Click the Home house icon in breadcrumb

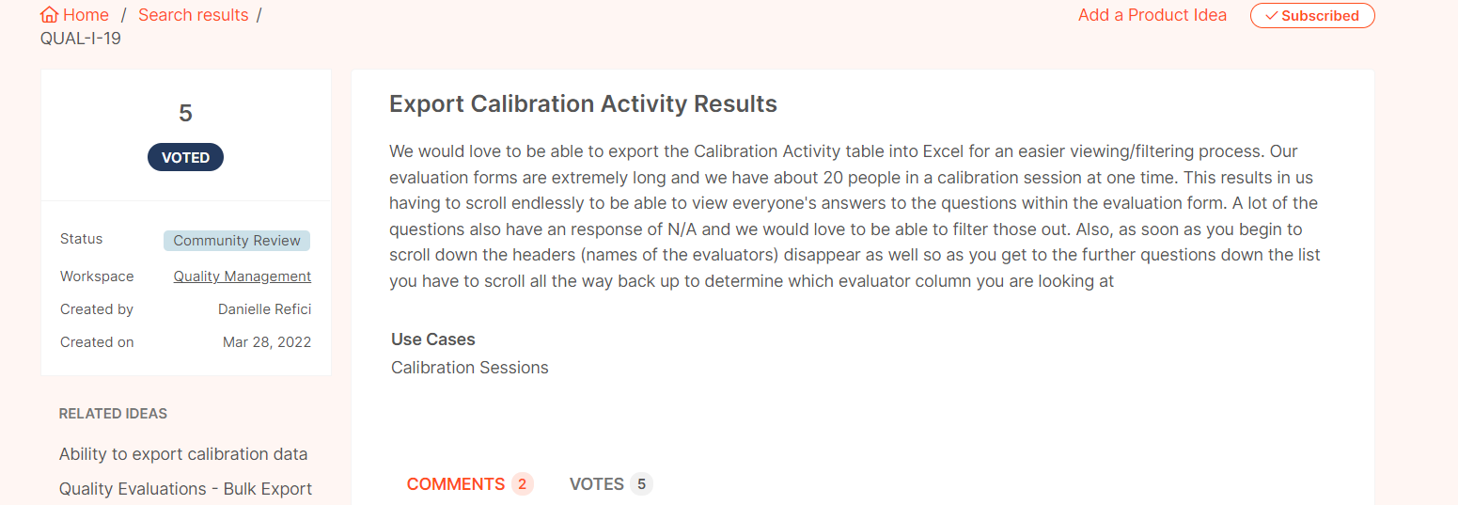(49, 16)
